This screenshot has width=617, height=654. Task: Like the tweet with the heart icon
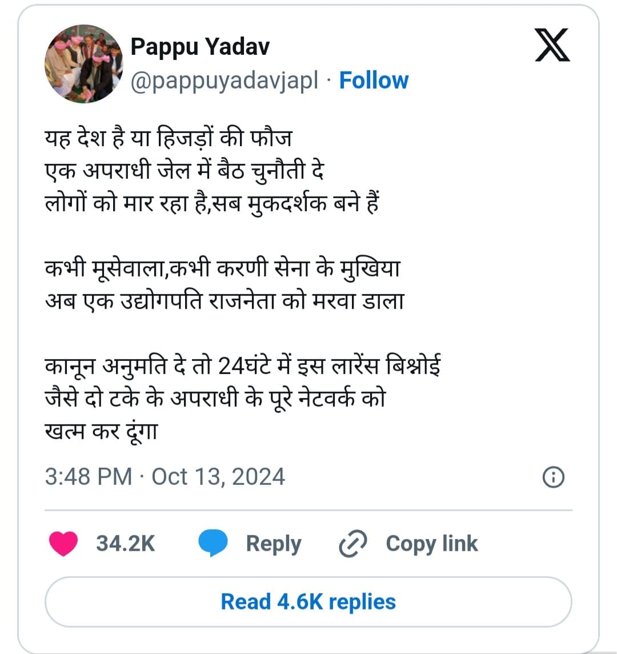(x=63, y=543)
